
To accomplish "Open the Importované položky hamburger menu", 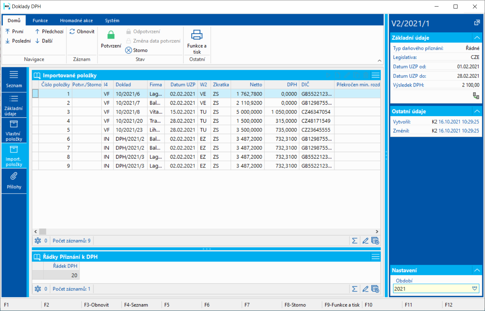I will coord(376,76).
